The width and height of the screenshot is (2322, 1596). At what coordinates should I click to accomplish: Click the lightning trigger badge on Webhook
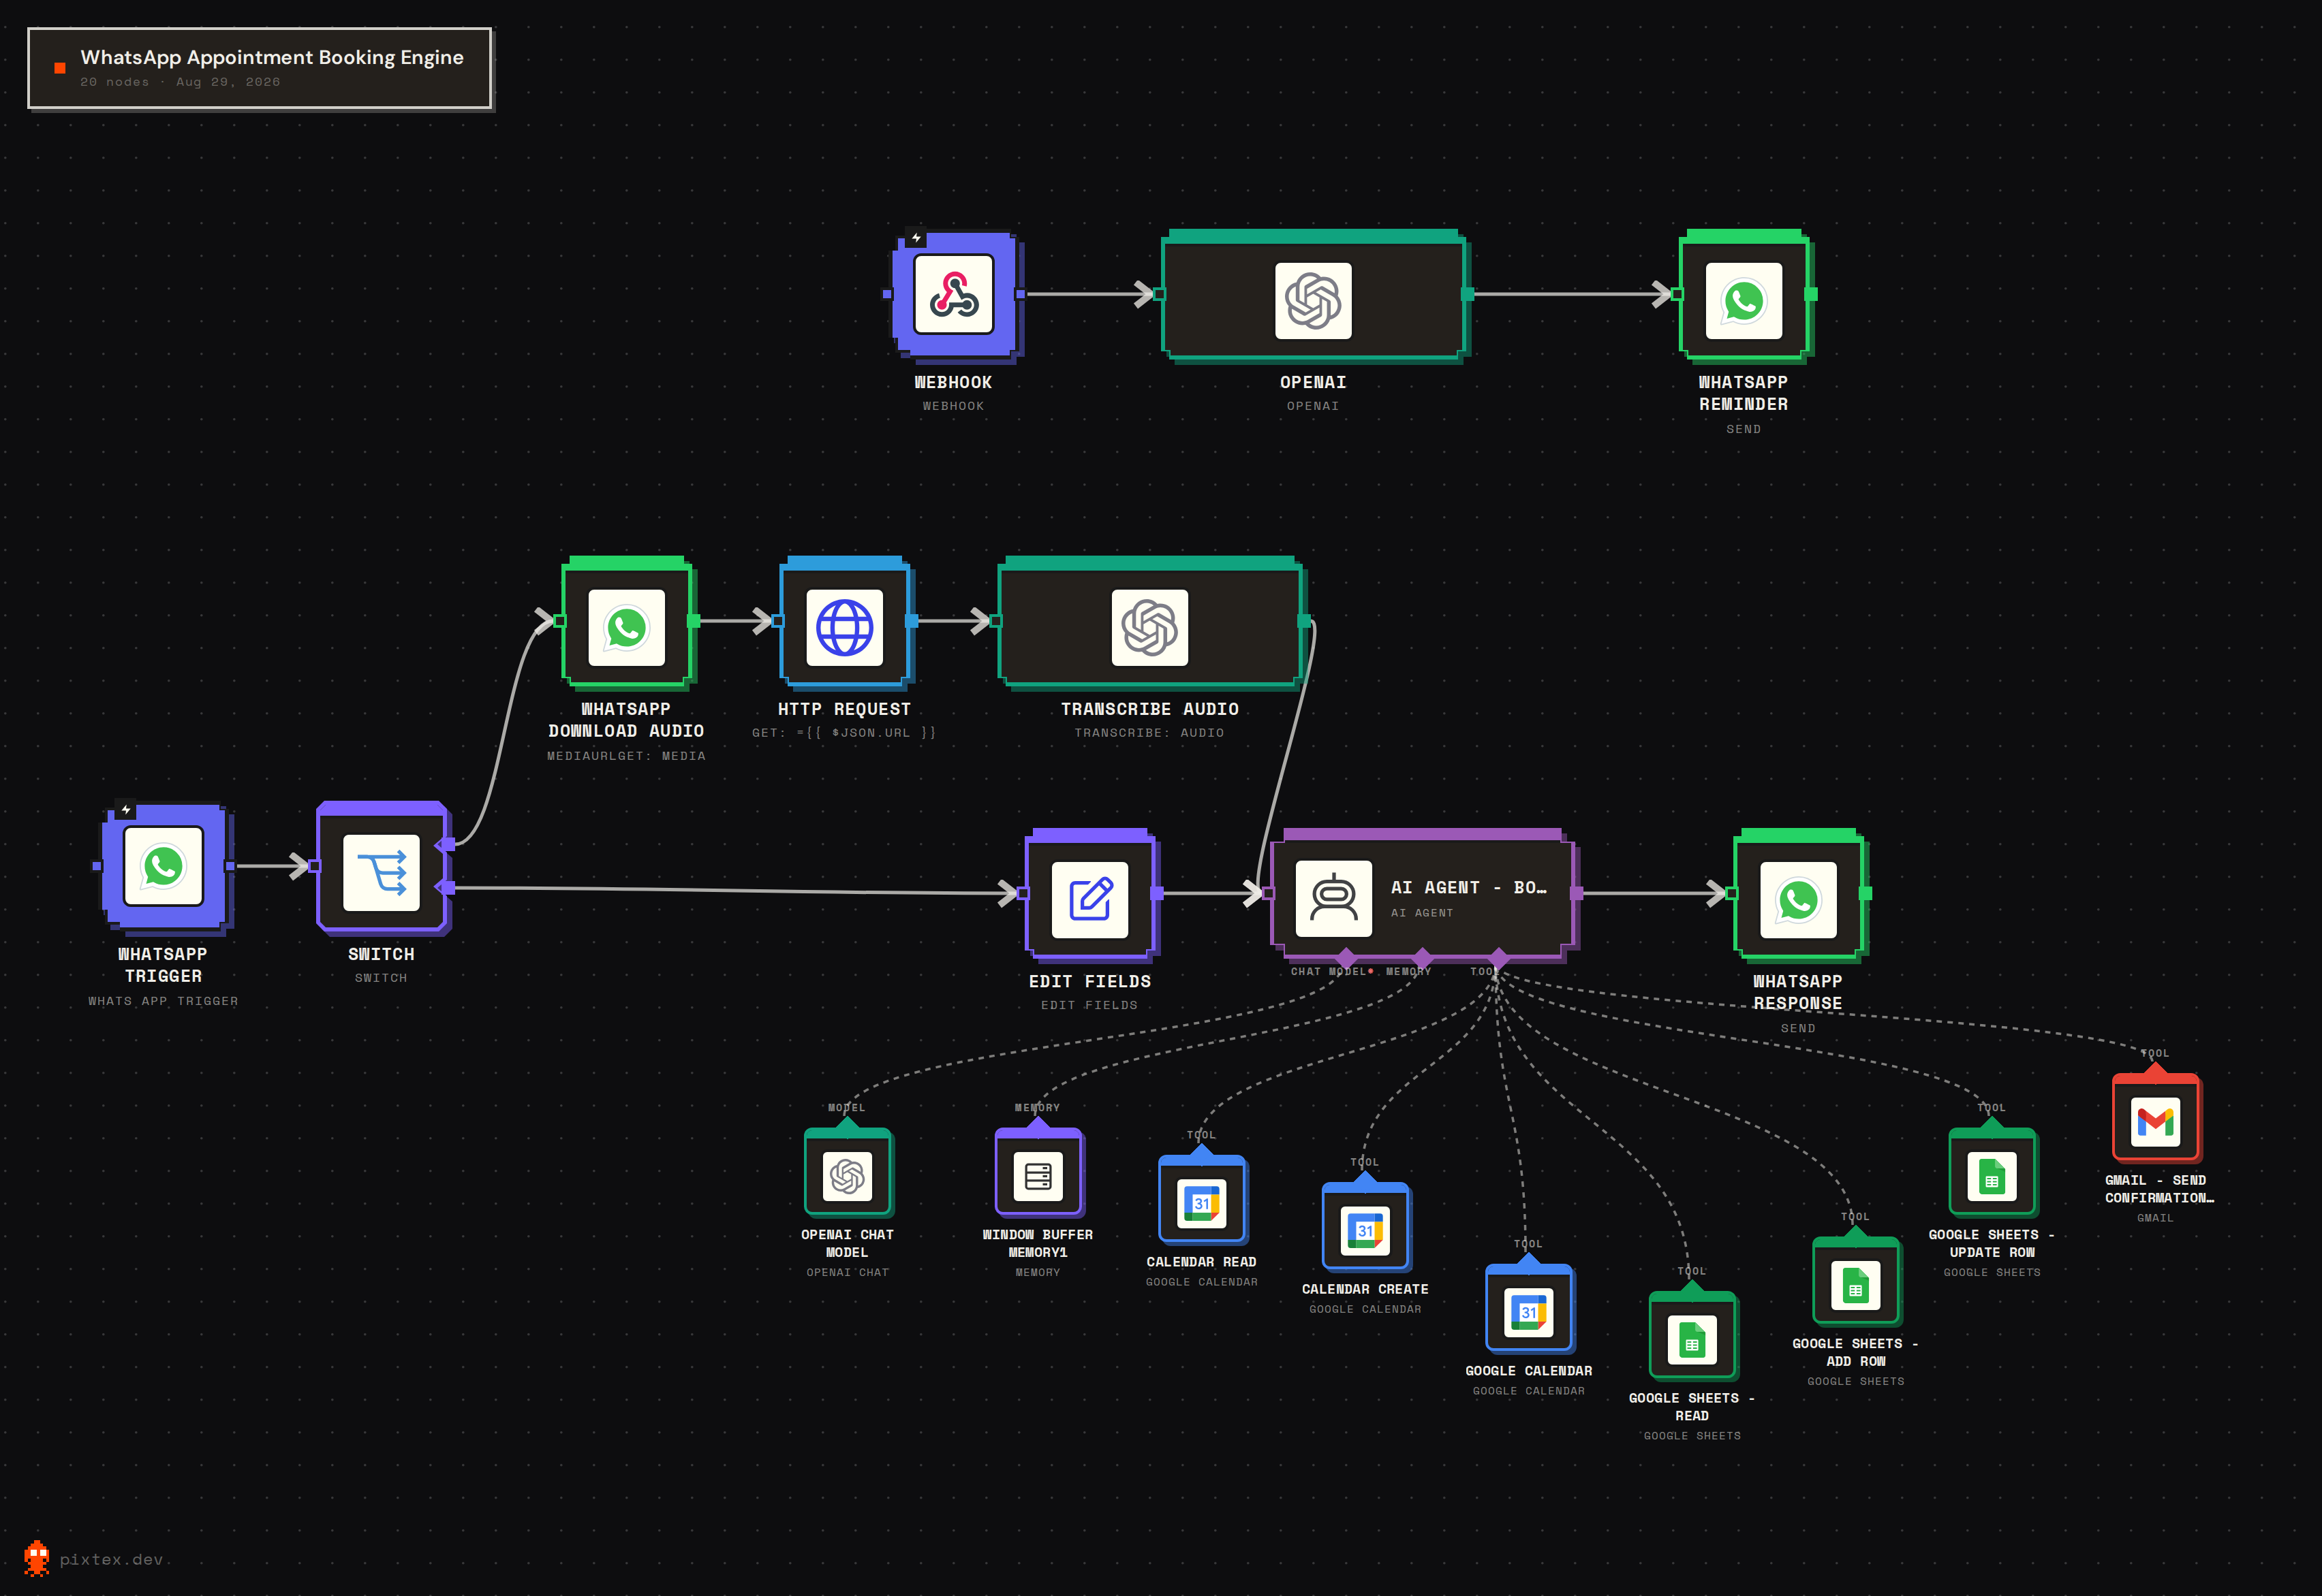[916, 238]
